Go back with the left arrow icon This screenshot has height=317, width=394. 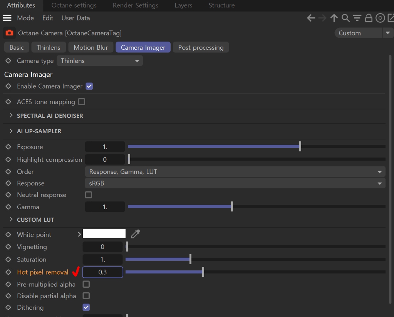point(311,18)
